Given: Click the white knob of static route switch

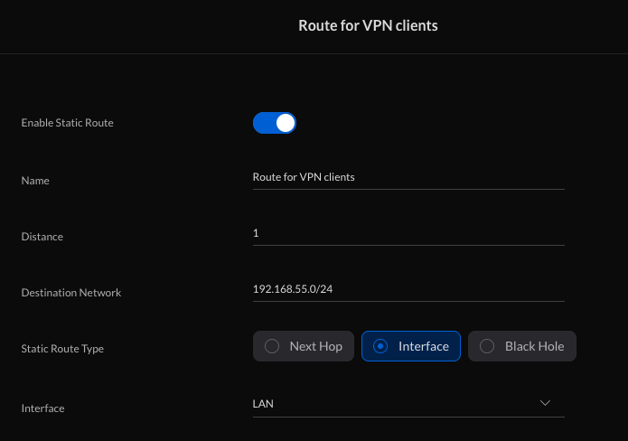Looking at the screenshot, I should pyautogui.click(x=286, y=123).
